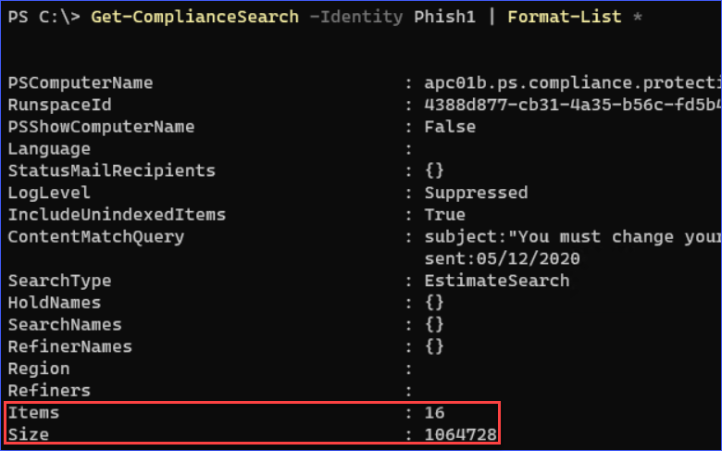Click the Format-List command text
The width and height of the screenshot is (722, 451).
565,17
